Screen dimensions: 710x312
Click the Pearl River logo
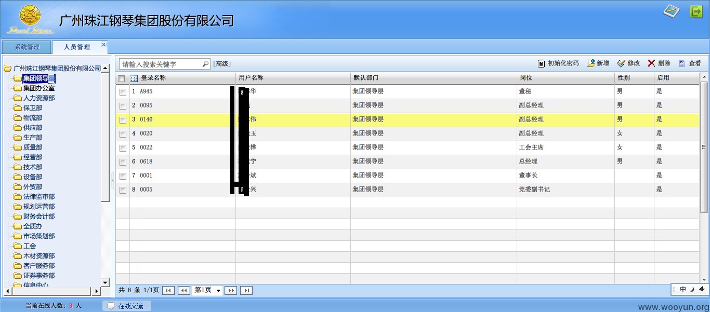tap(30, 19)
